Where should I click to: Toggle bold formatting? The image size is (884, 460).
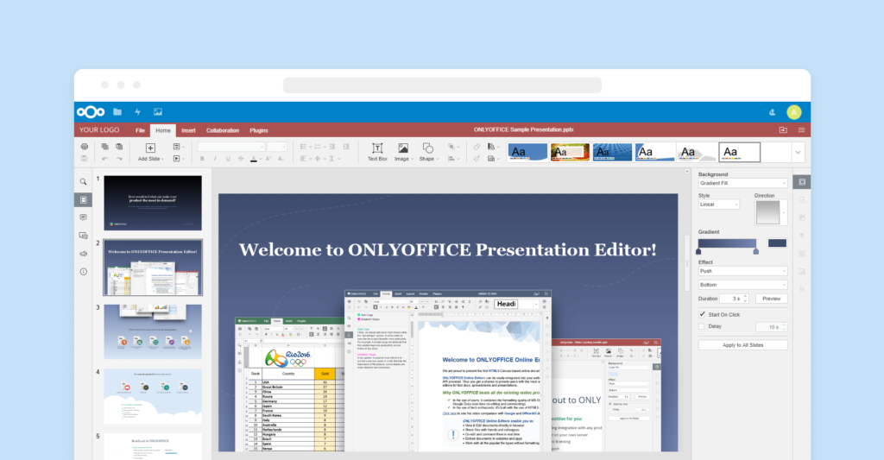[202, 159]
